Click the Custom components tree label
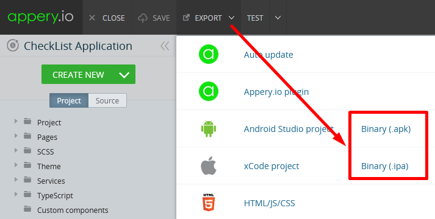 point(73,210)
